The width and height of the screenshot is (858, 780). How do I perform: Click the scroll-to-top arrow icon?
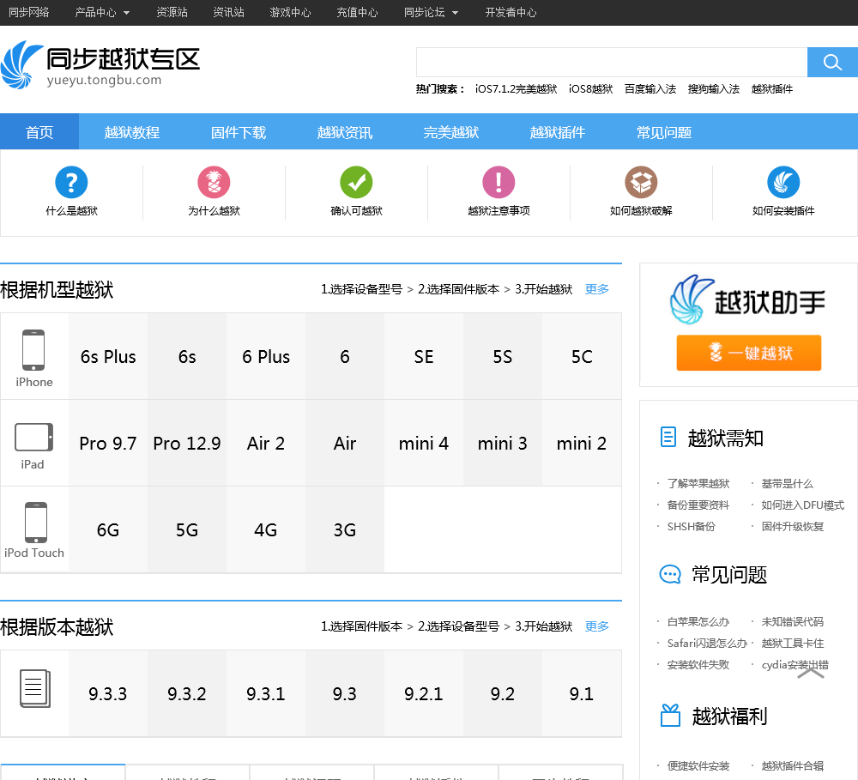[811, 674]
